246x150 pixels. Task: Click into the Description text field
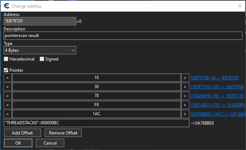123,36
